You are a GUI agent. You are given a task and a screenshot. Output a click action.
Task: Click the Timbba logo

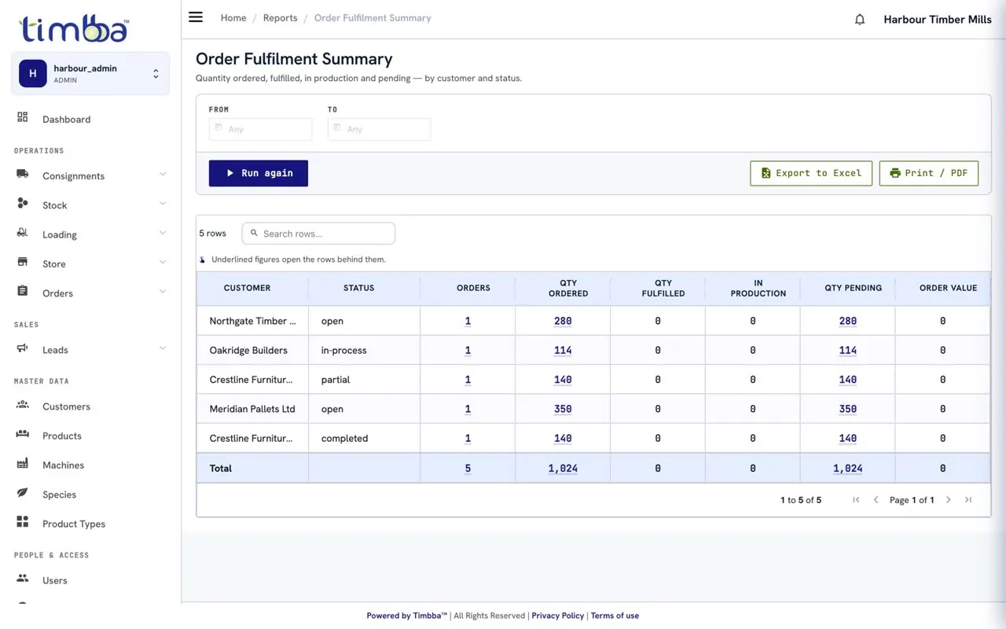(74, 29)
